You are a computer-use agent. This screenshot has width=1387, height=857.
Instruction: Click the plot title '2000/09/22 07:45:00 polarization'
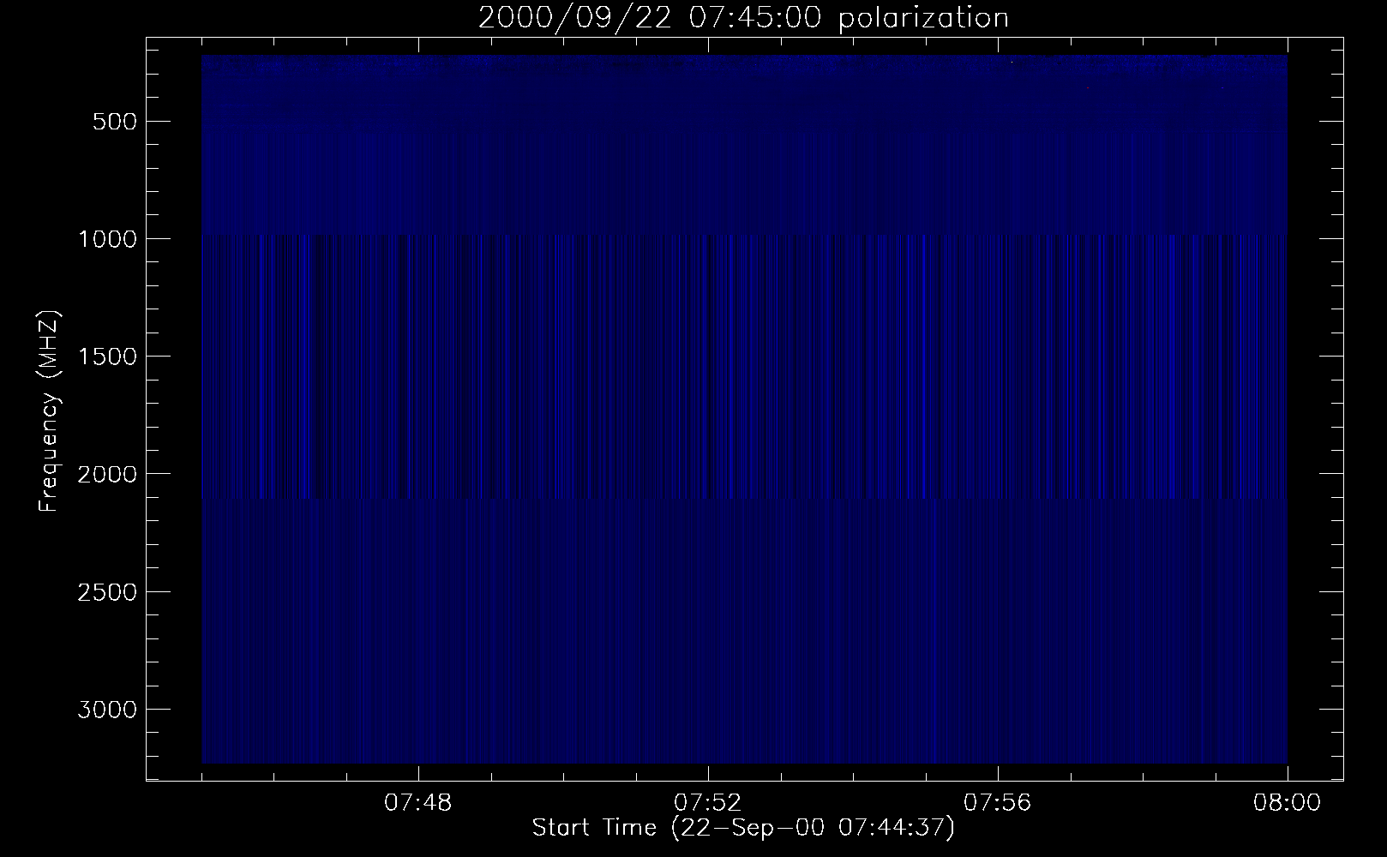pyautogui.click(x=743, y=18)
